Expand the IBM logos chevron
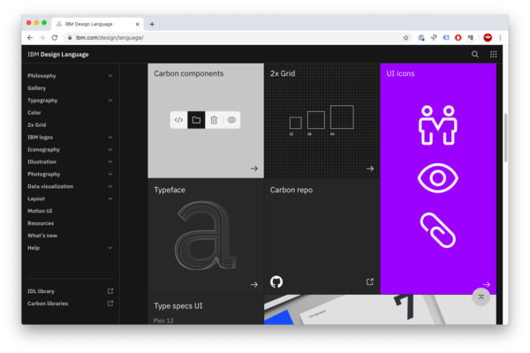530x353 pixels. point(110,137)
